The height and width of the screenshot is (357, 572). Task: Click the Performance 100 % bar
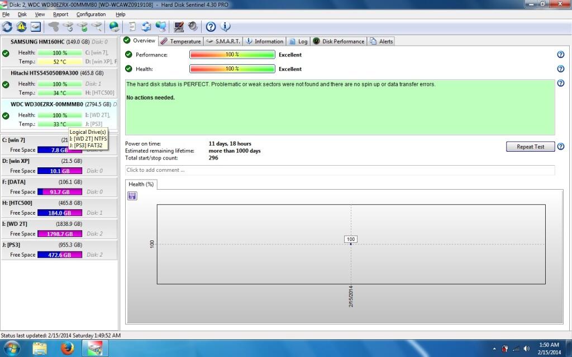[x=232, y=55]
